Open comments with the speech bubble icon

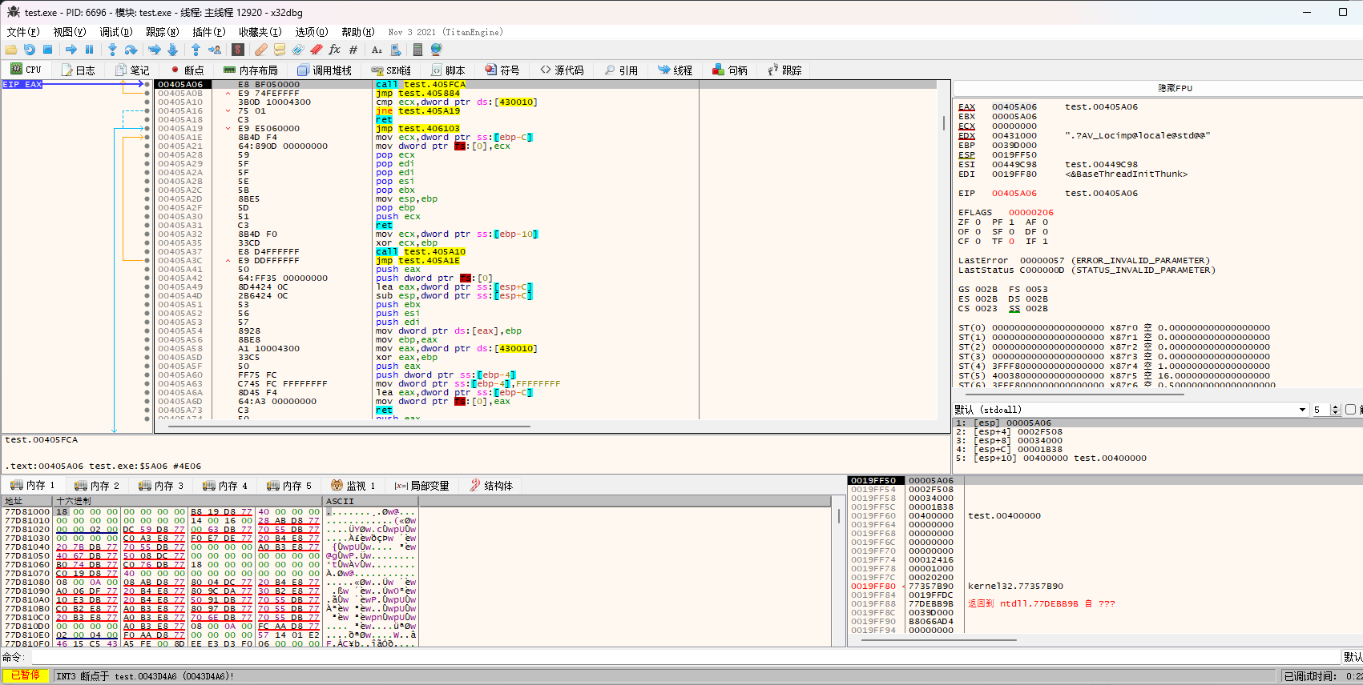(280, 50)
